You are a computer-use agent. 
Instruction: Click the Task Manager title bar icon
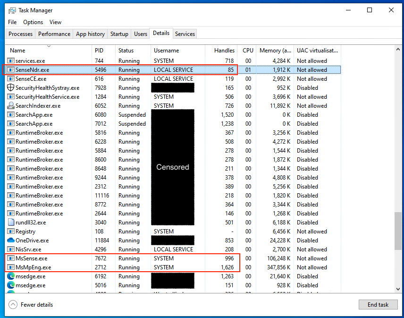(x=12, y=10)
